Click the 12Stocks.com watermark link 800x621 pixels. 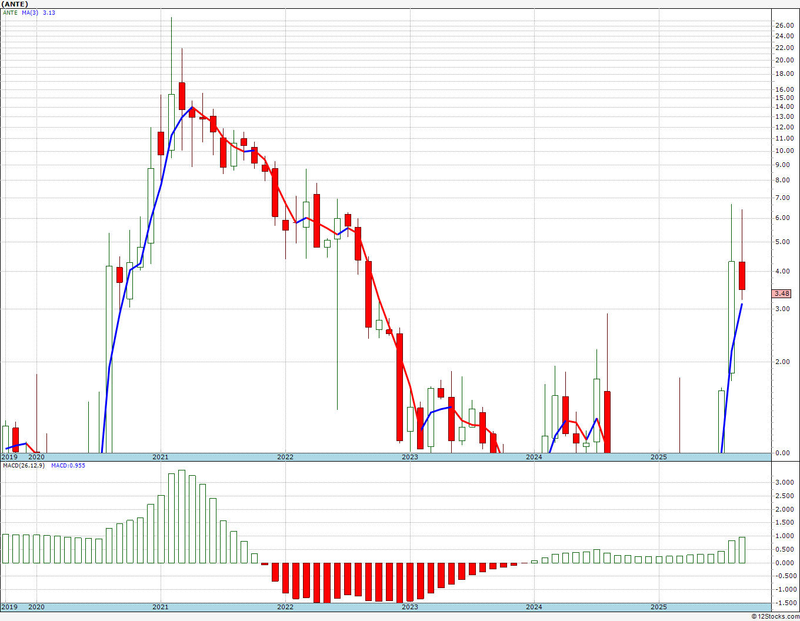pyautogui.click(x=776, y=616)
